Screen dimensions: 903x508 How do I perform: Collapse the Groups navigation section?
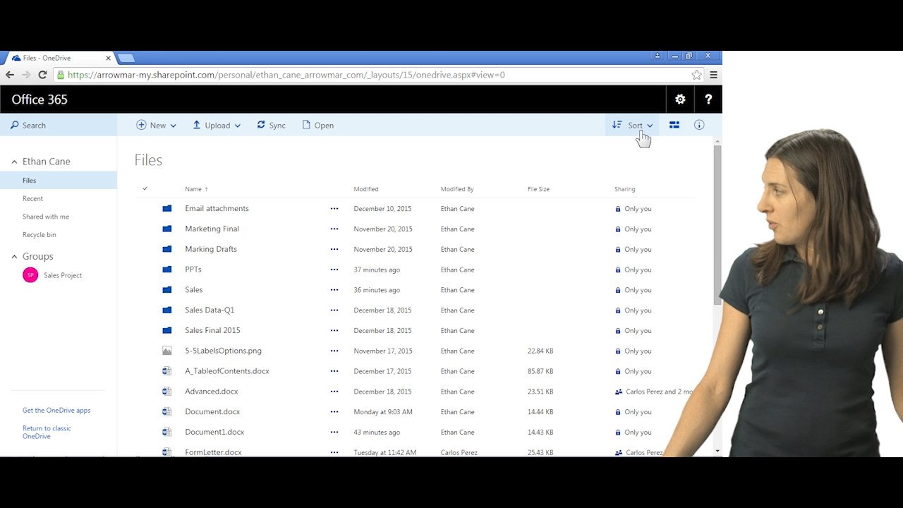click(x=14, y=257)
